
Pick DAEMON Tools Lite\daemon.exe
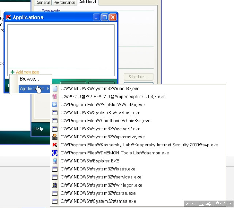point(138,153)
